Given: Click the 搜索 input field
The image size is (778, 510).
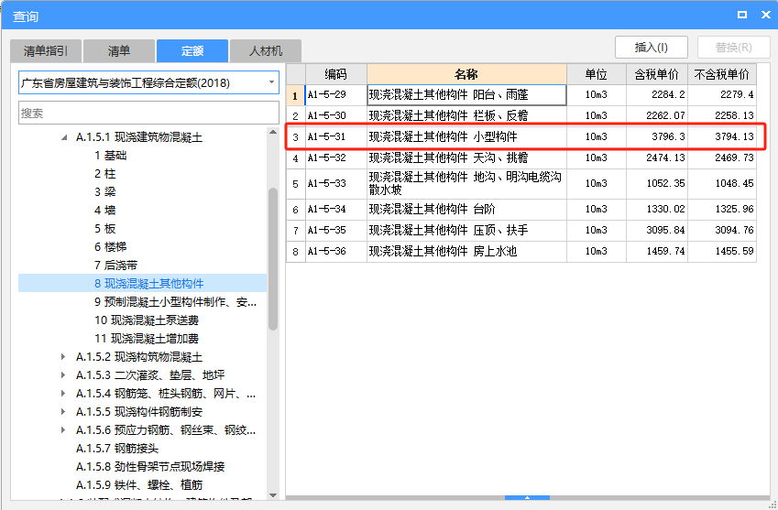Looking at the screenshot, I should coord(148,113).
